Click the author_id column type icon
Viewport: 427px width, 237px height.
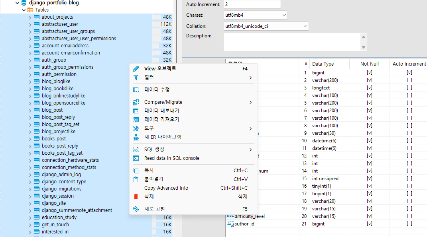230,224
